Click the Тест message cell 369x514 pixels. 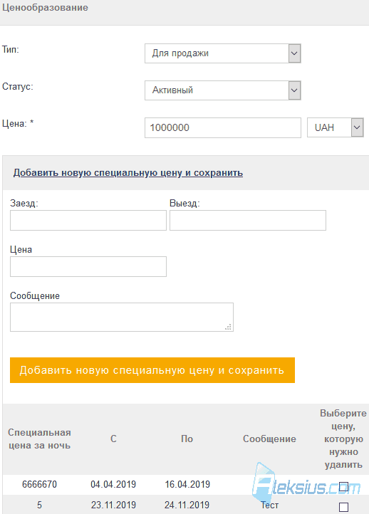pos(269,505)
